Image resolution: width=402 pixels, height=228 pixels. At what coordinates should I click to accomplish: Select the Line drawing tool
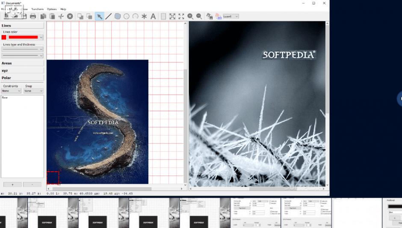tap(109, 16)
